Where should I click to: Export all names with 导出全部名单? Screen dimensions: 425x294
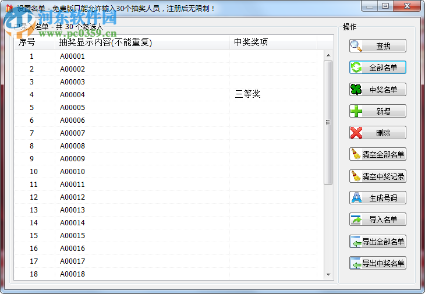click(x=378, y=241)
